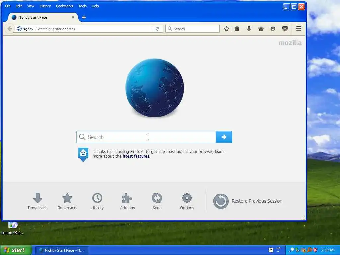Open the Edit menu
340x255 pixels.
pyautogui.click(x=19, y=6)
